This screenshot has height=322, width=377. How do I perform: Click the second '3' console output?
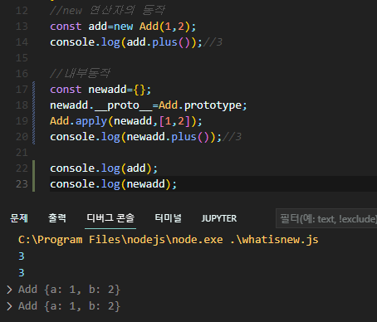click(x=22, y=273)
